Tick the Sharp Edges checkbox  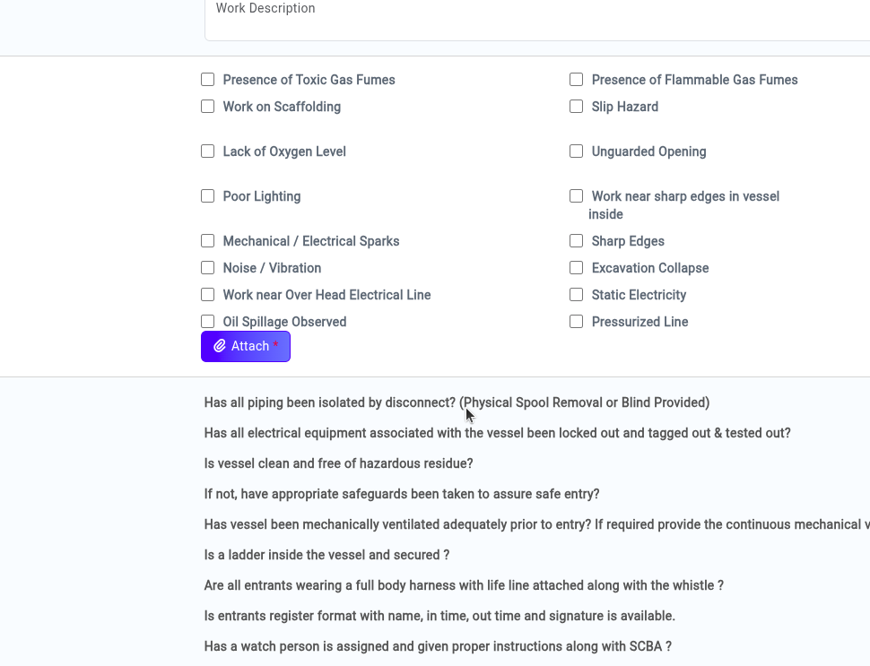[577, 241]
